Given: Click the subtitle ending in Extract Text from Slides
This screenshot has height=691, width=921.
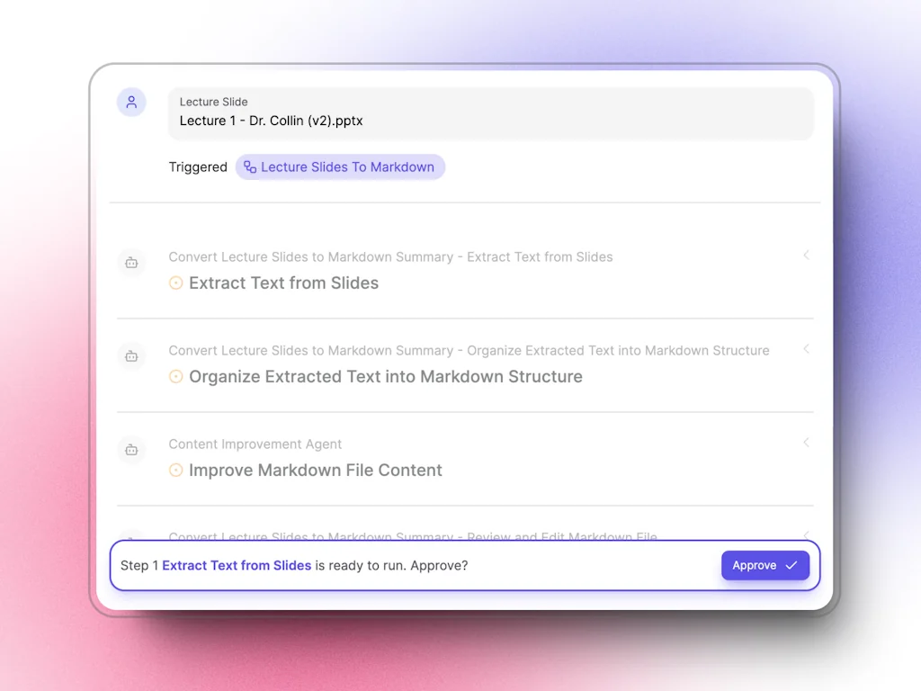Looking at the screenshot, I should click(390, 257).
